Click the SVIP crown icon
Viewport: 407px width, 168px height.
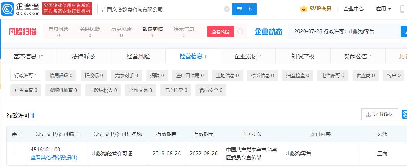point(304,9)
